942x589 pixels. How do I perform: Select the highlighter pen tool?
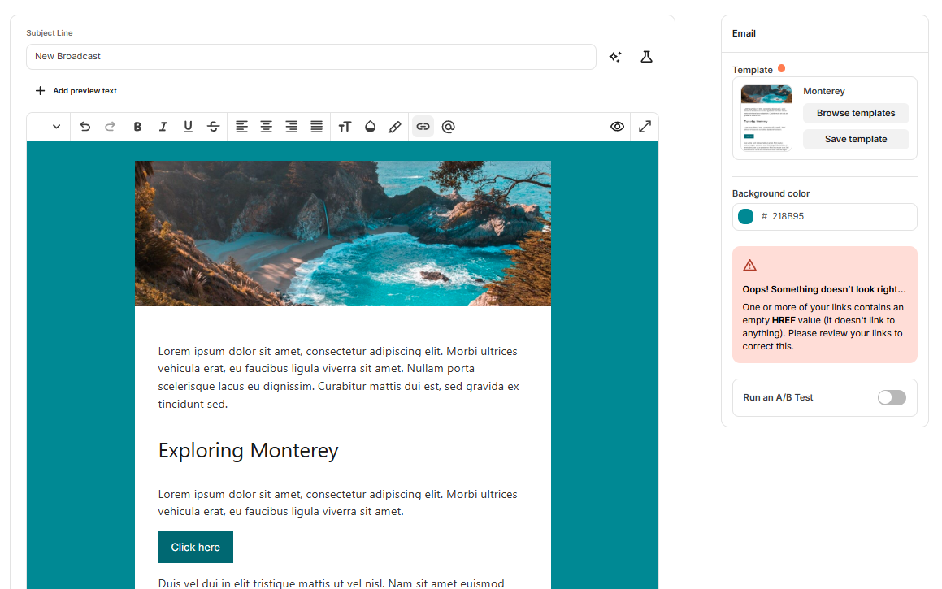point(395,127)
